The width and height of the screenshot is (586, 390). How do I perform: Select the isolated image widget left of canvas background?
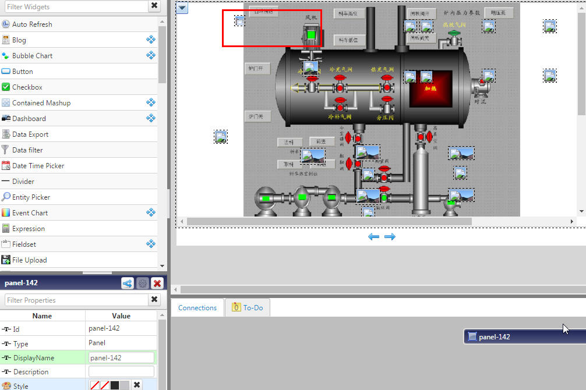click(x=221, y=137)
